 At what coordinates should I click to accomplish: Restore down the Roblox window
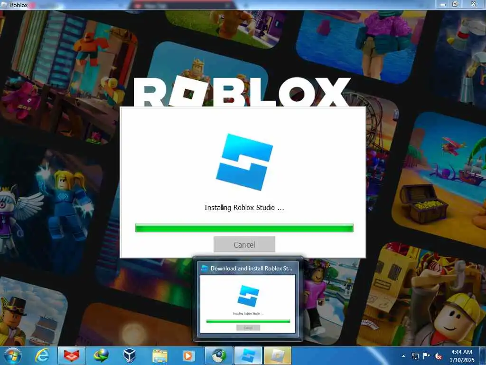coord(455,4)
